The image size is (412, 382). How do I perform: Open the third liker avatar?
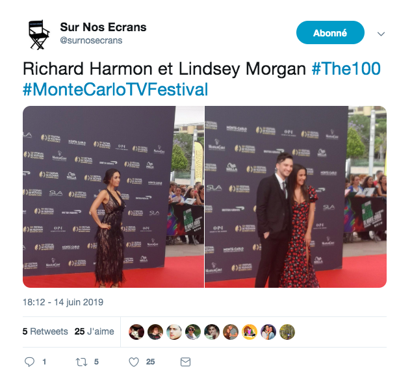pos(174,332)
